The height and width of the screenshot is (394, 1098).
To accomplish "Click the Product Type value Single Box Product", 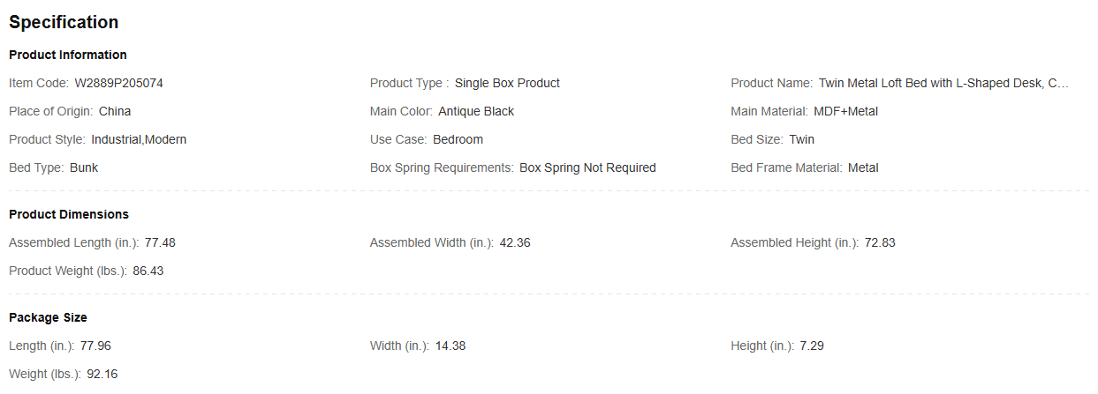I will [x=507, y=83].
